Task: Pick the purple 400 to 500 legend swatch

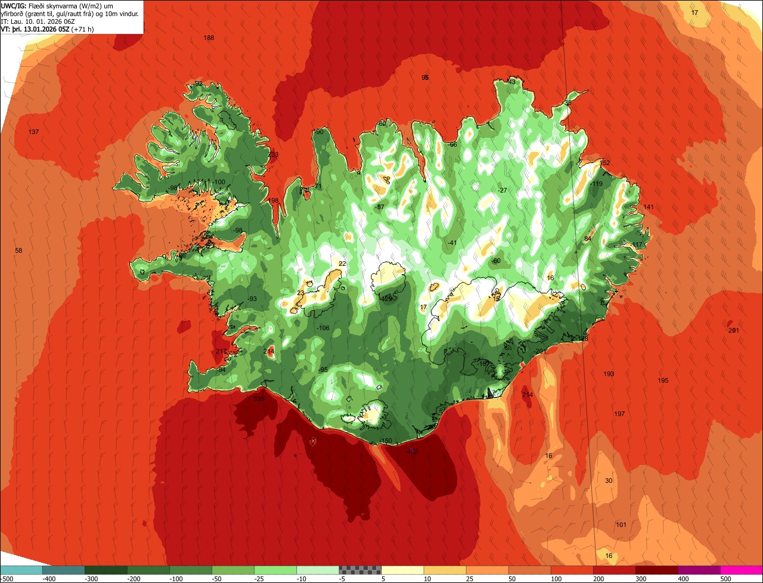Action: pos(699,570)
